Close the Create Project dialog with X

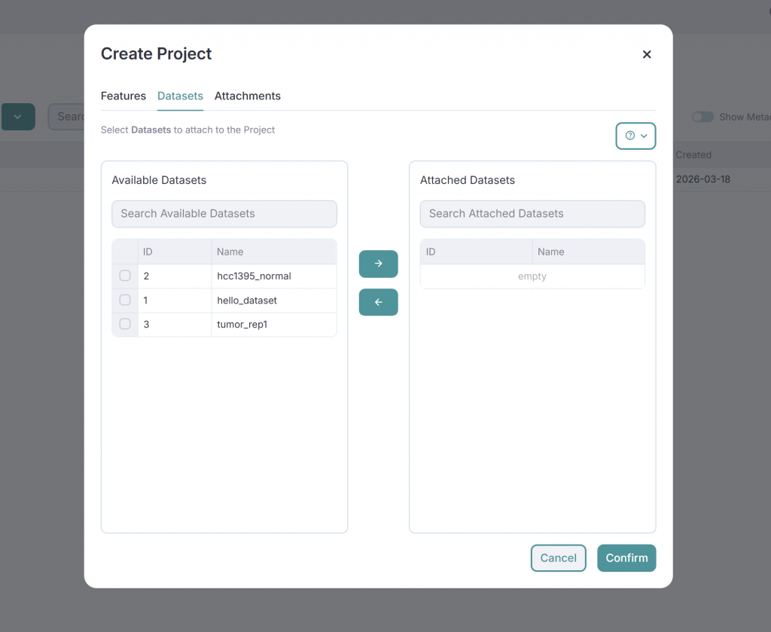(x=646, y=54)
